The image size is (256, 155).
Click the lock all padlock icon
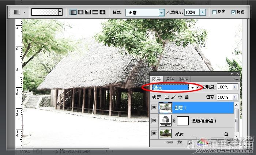[x=187, y=97]
